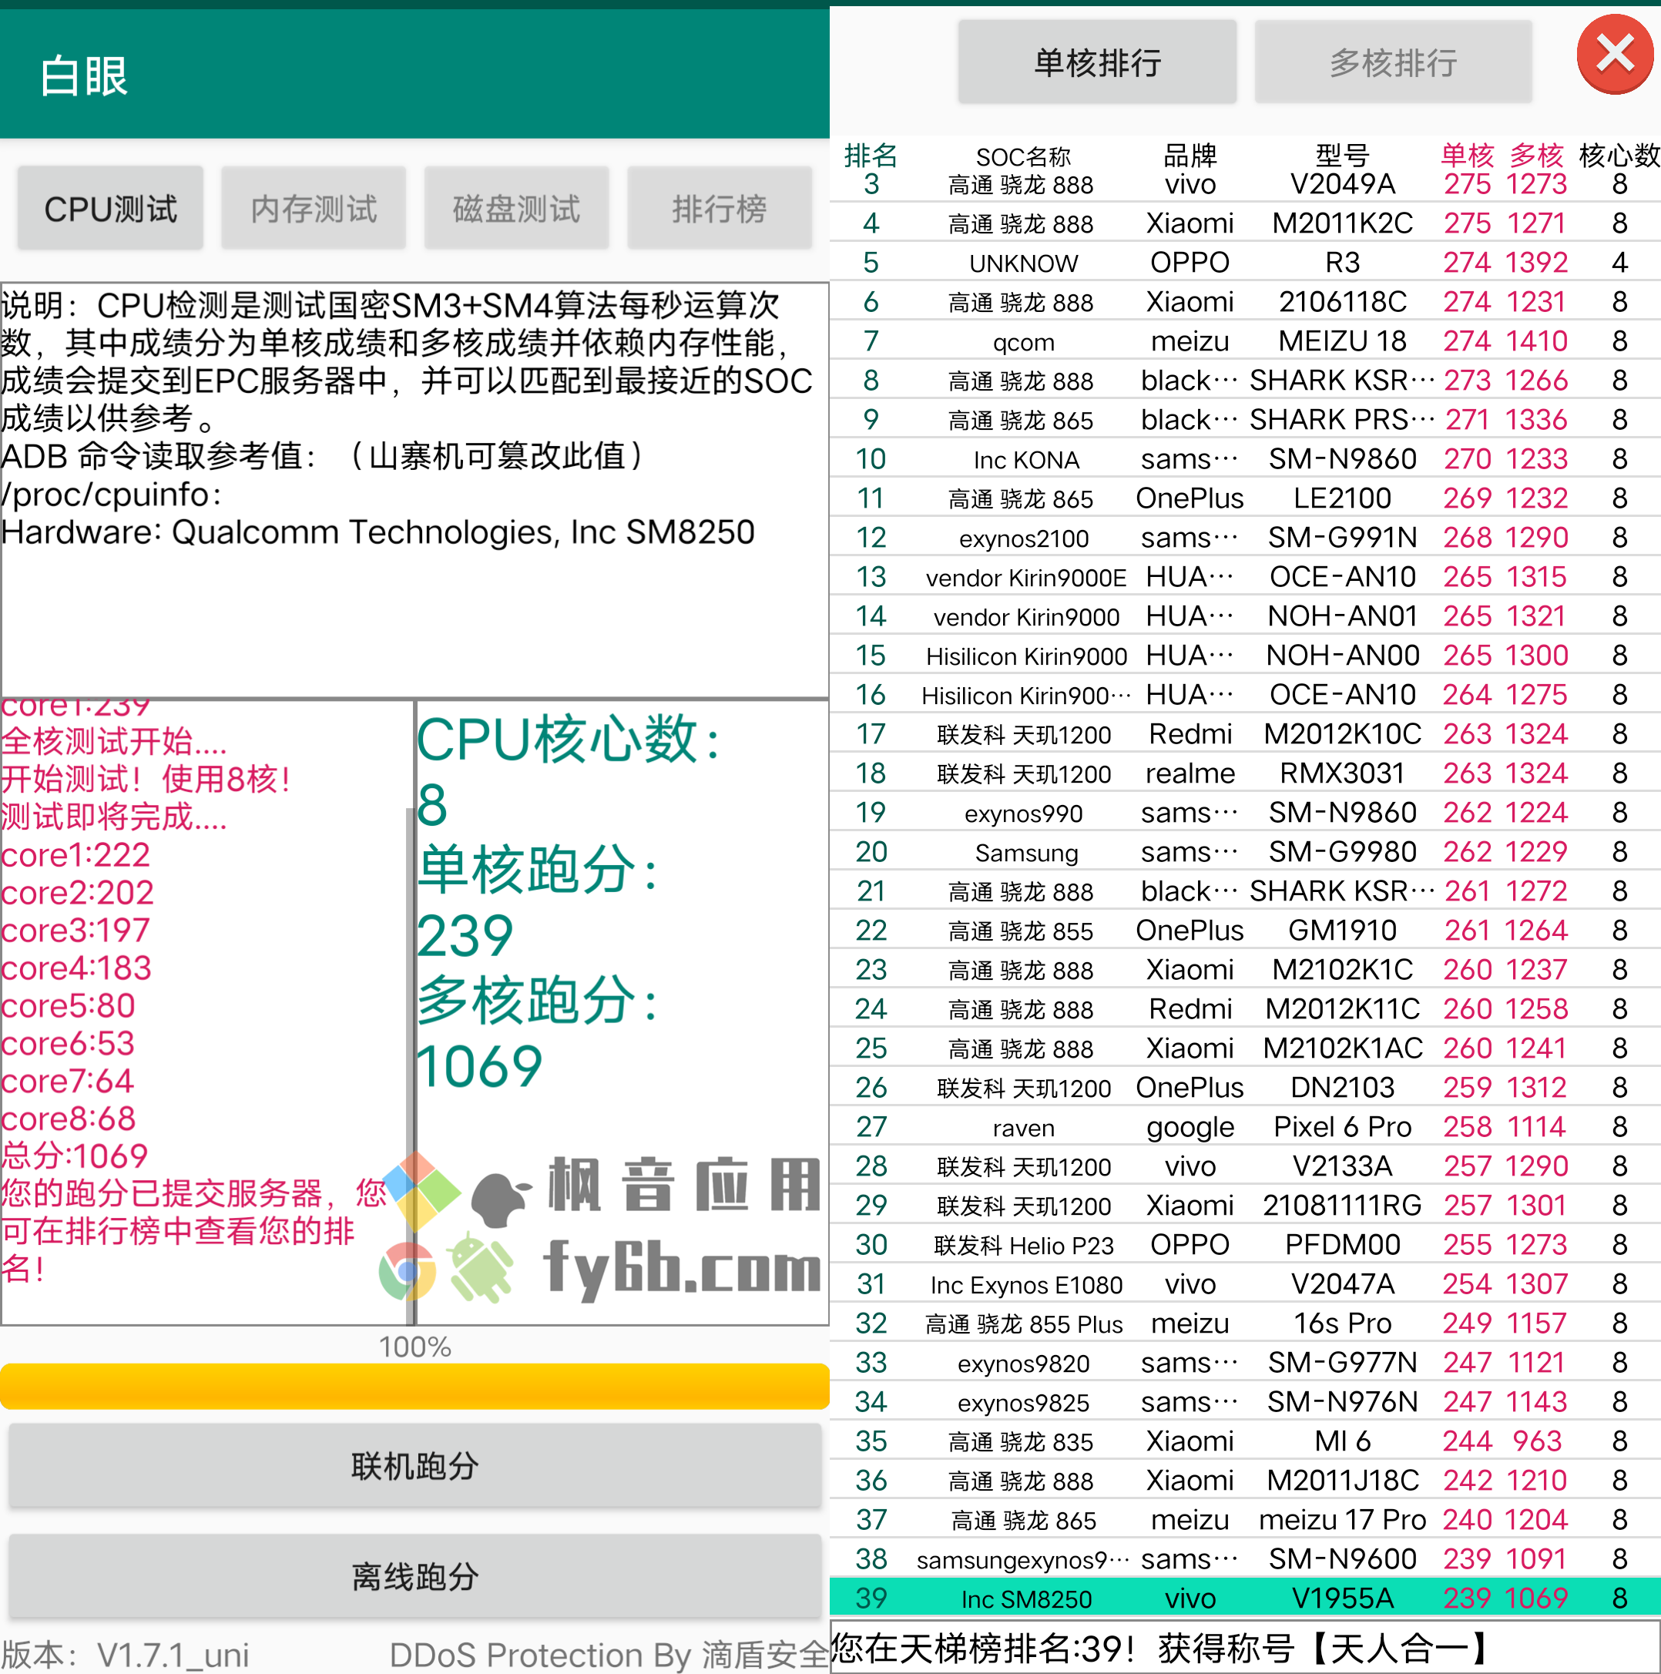
Task: Select row 20 Samsung SM-G9980
Action: point(1245,852)
